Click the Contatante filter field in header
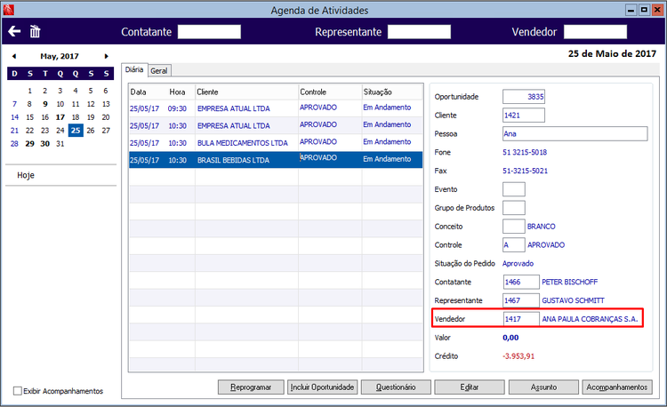 tap(209, 32)
